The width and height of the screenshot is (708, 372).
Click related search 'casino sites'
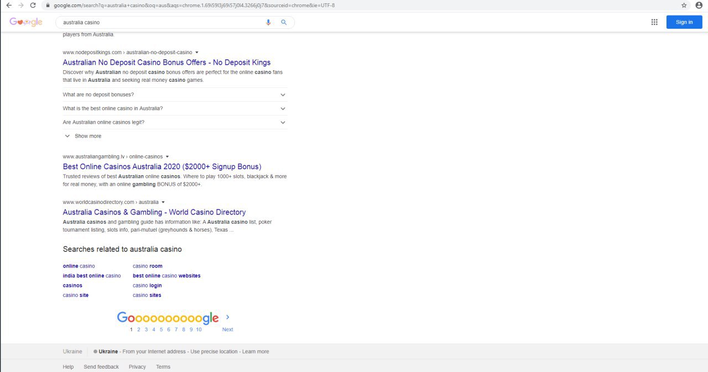[x=147, y=295]
